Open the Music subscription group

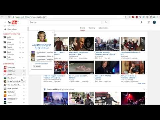click(9, 37)
